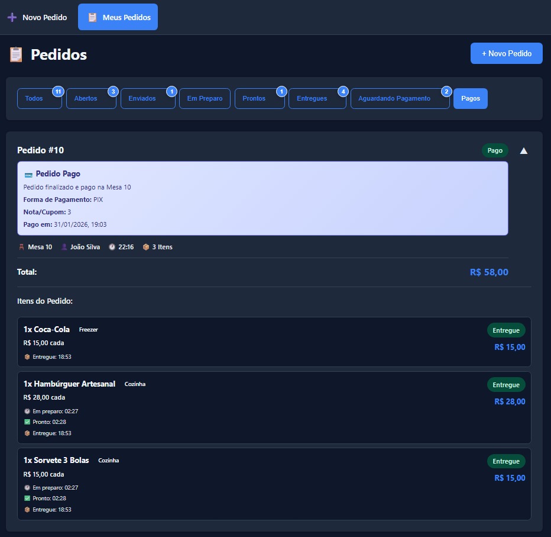Click the + Novo Pedido button

506,53
